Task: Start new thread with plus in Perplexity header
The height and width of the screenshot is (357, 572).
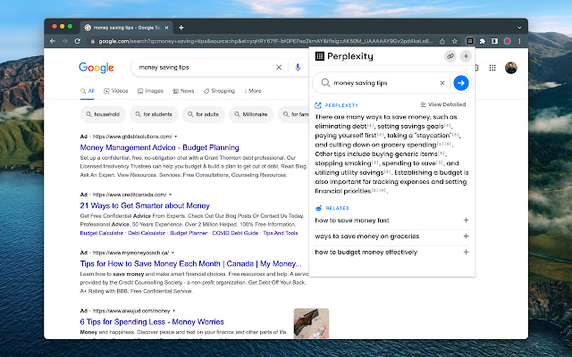Action: [466, 56]
